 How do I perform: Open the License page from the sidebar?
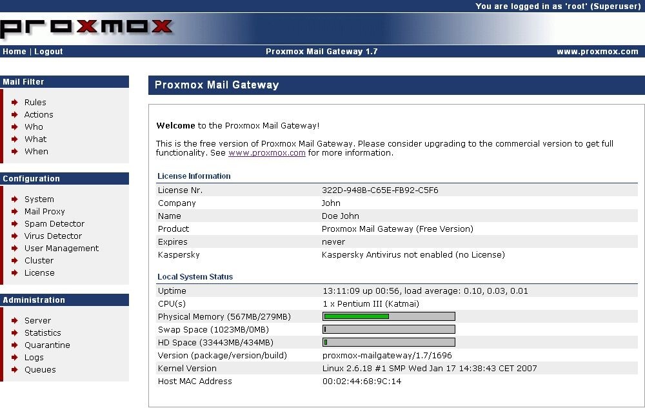tap(39, 272)
